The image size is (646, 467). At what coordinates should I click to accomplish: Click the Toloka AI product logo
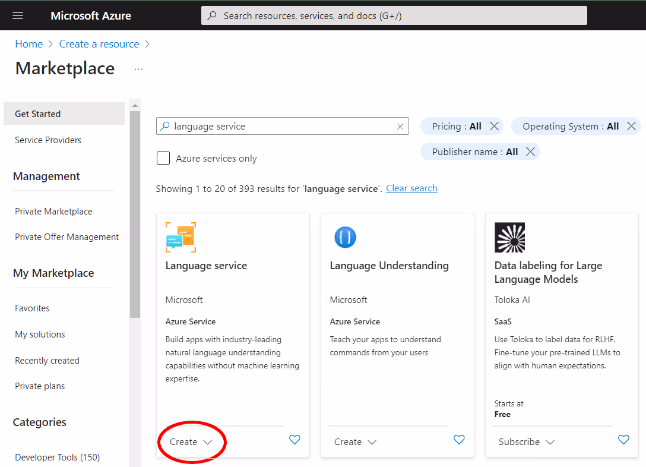pyautogui.click(x=509, y=238)
